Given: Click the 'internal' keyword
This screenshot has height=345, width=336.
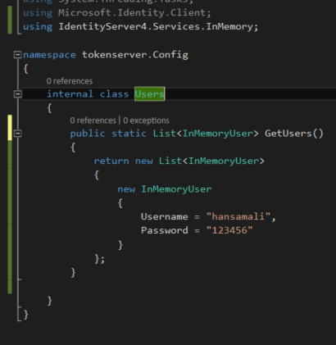Looking at the screenshot, I should (x=70, y=94).
